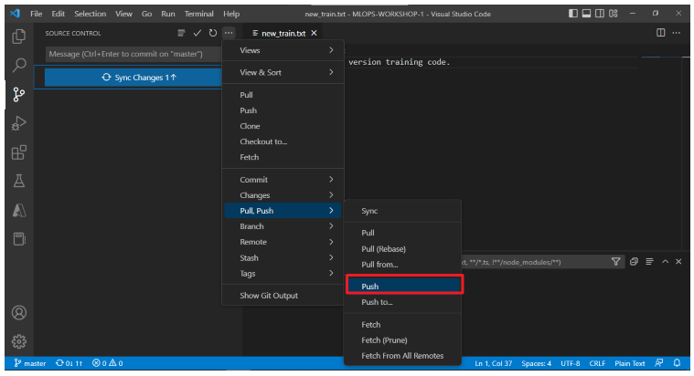
Task: Click the errors and warnings indicator
Action: coord(108,363)
